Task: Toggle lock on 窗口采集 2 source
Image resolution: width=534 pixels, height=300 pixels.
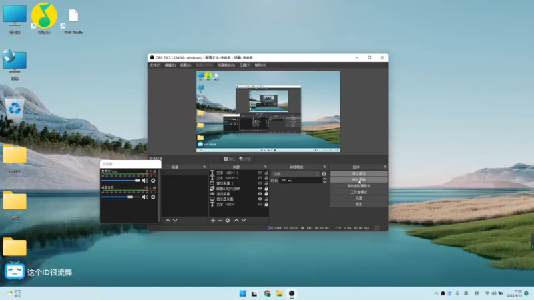Action: click(x=266, y=183)
